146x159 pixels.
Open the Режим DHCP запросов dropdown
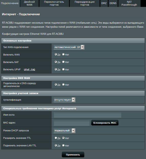click(65, 131)
